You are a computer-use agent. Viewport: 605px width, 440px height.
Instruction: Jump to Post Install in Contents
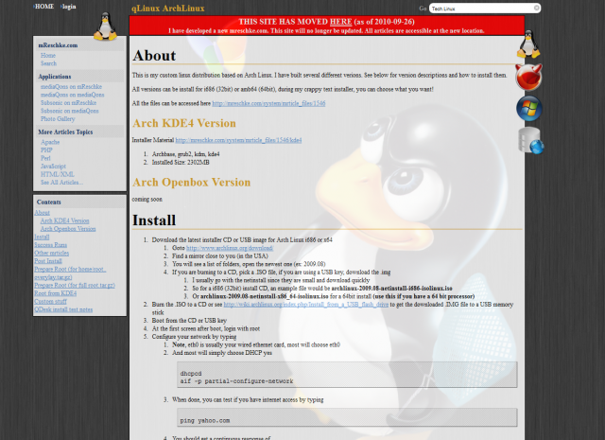pos(48,261)
